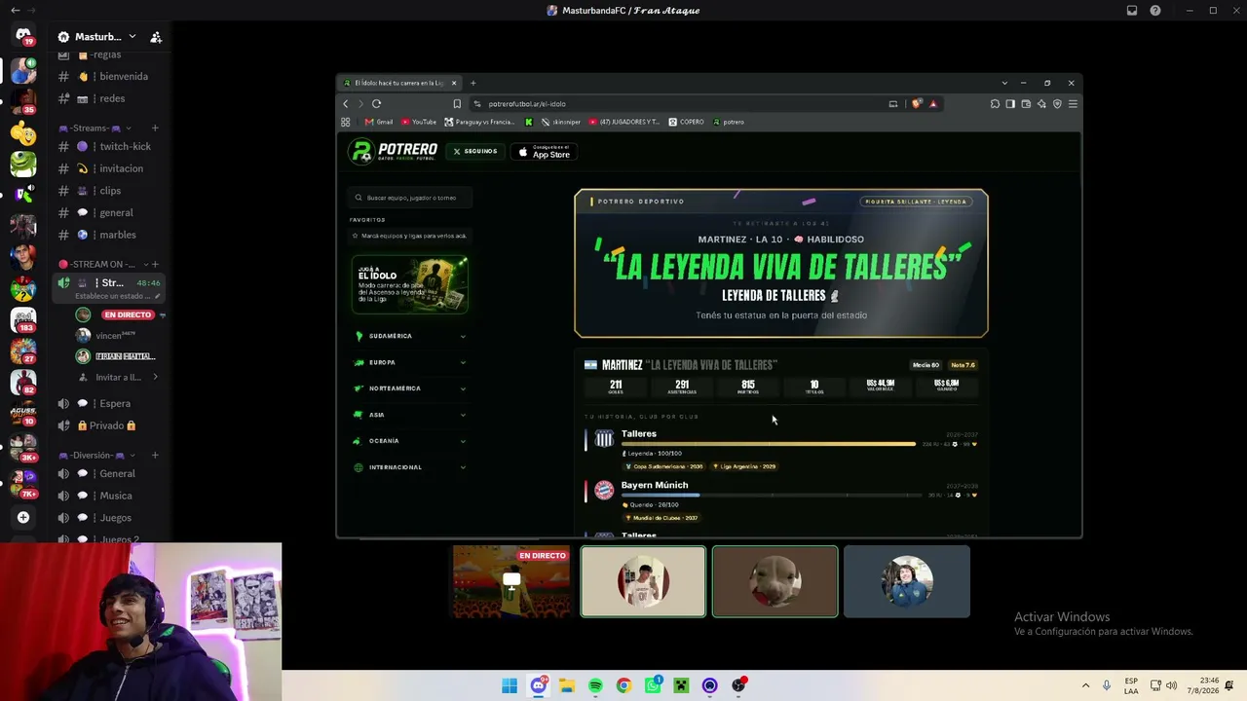Open Brave Shields lion icon

click(x=917, y=103)
